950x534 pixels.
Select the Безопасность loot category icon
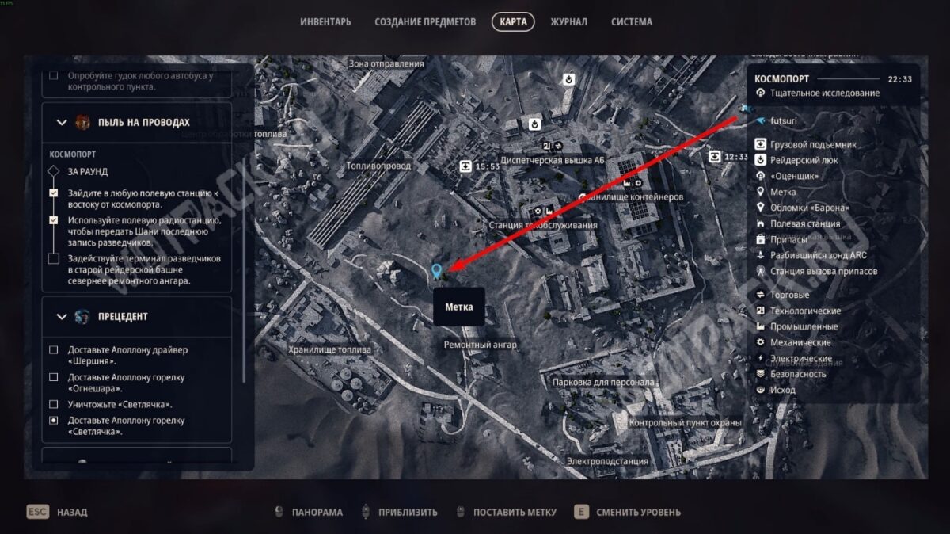pos(761,374)
